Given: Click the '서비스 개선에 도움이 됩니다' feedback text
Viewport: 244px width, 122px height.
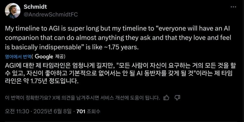Looking at the screenshot, I should click(x=127, y=98).
